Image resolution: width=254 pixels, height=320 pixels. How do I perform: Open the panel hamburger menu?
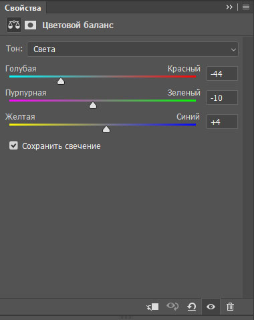[246, 7]
